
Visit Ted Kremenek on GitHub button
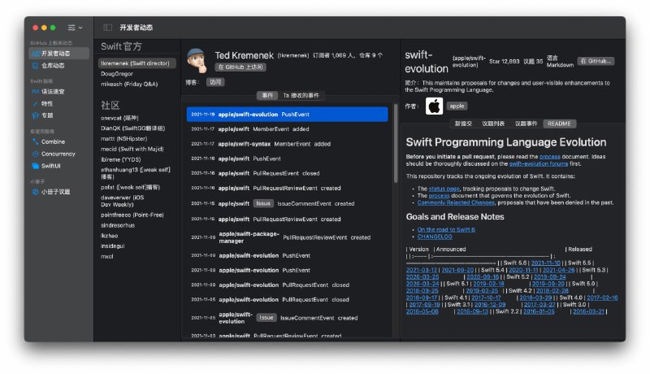(240, 67)
